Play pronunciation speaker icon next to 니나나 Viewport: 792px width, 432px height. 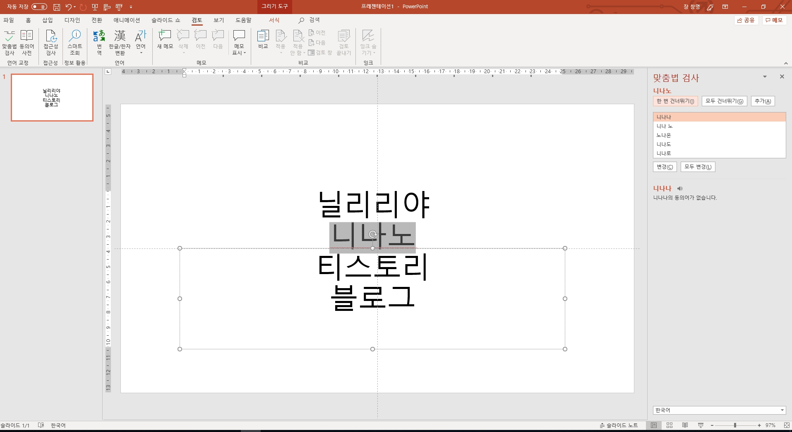coord(679,189)
